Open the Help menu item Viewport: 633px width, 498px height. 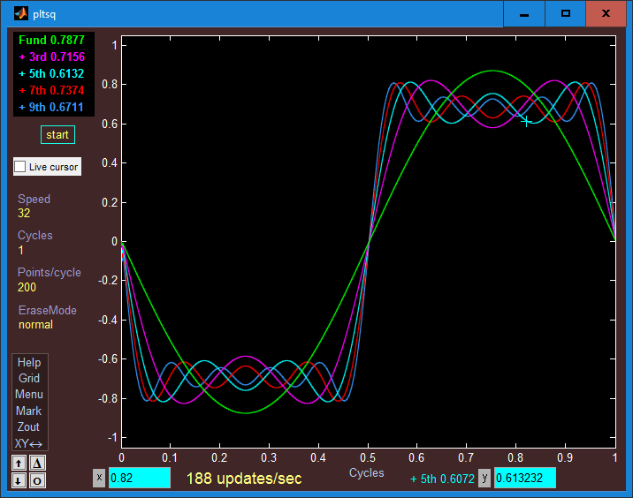click(29, 362)
